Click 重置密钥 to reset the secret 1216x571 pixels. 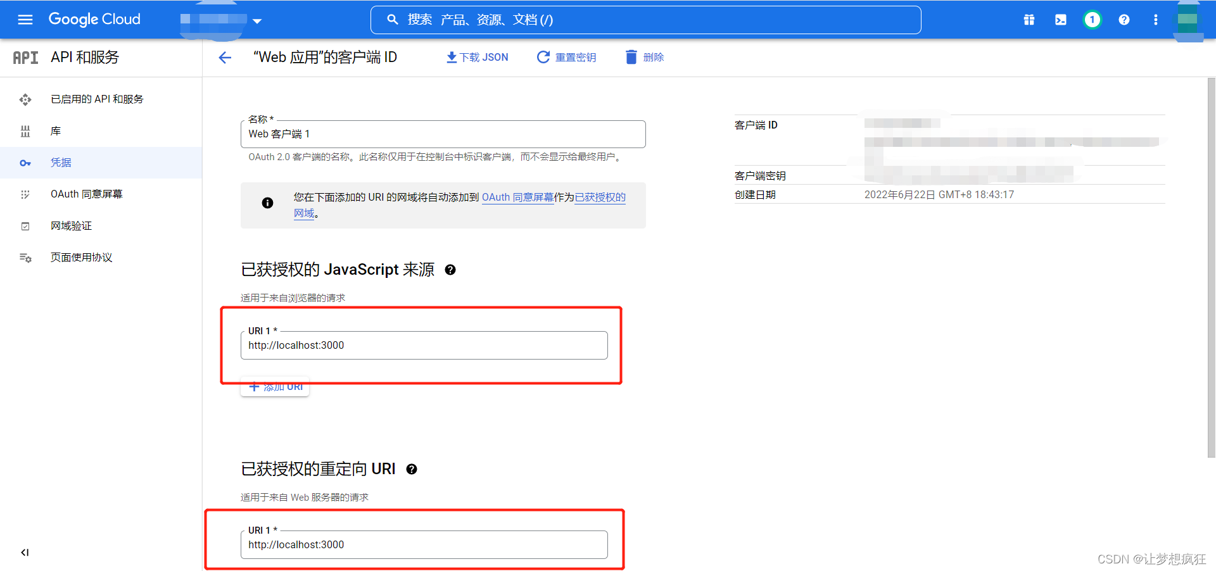pos(566,57)
